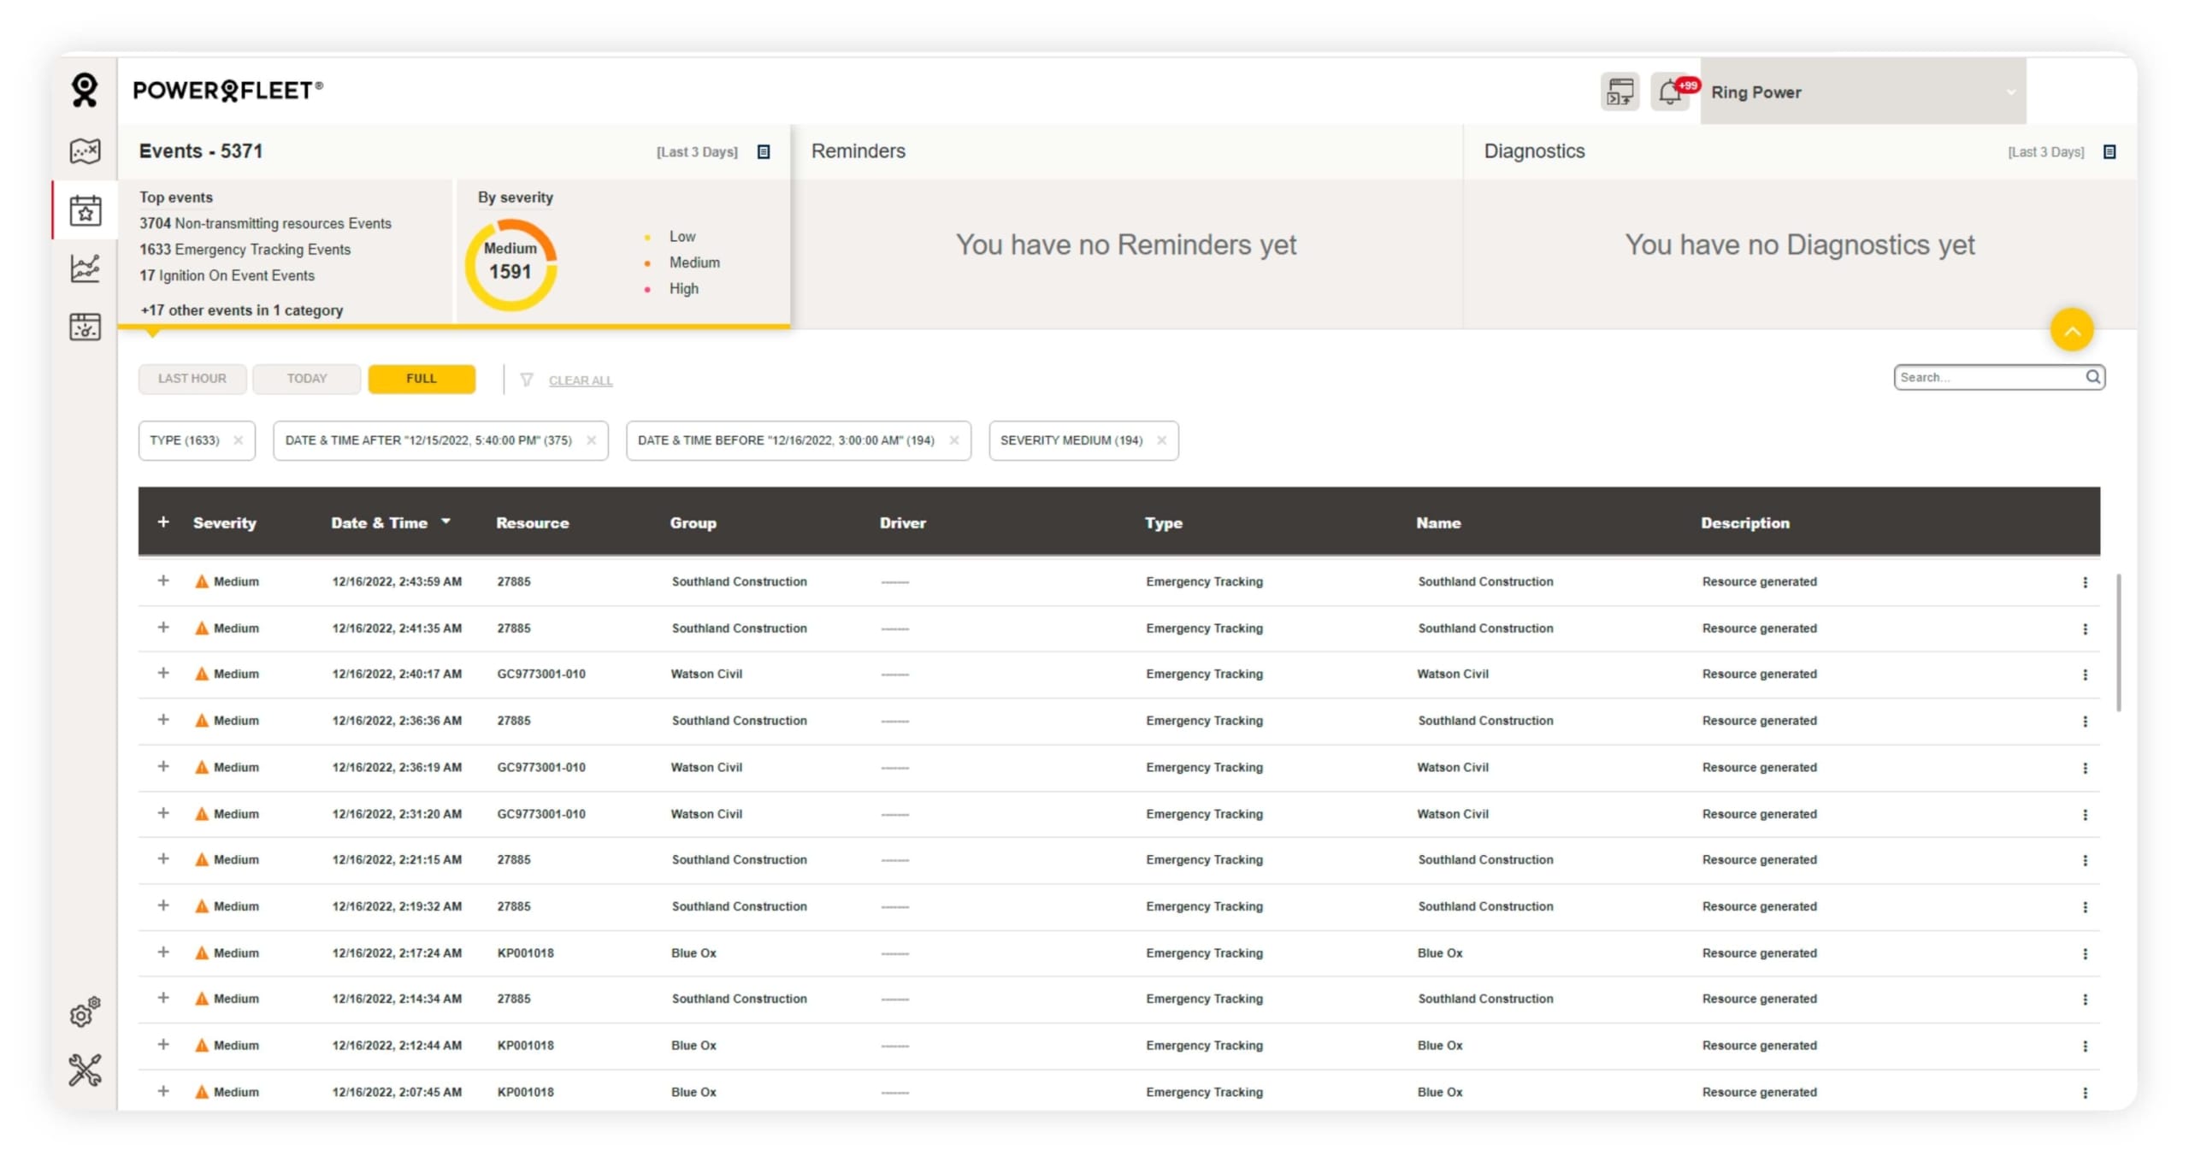Viewport: 2189px width, 1162px height.
Task: Click the terminal window icon near bell
Action: pos(1619,92)
